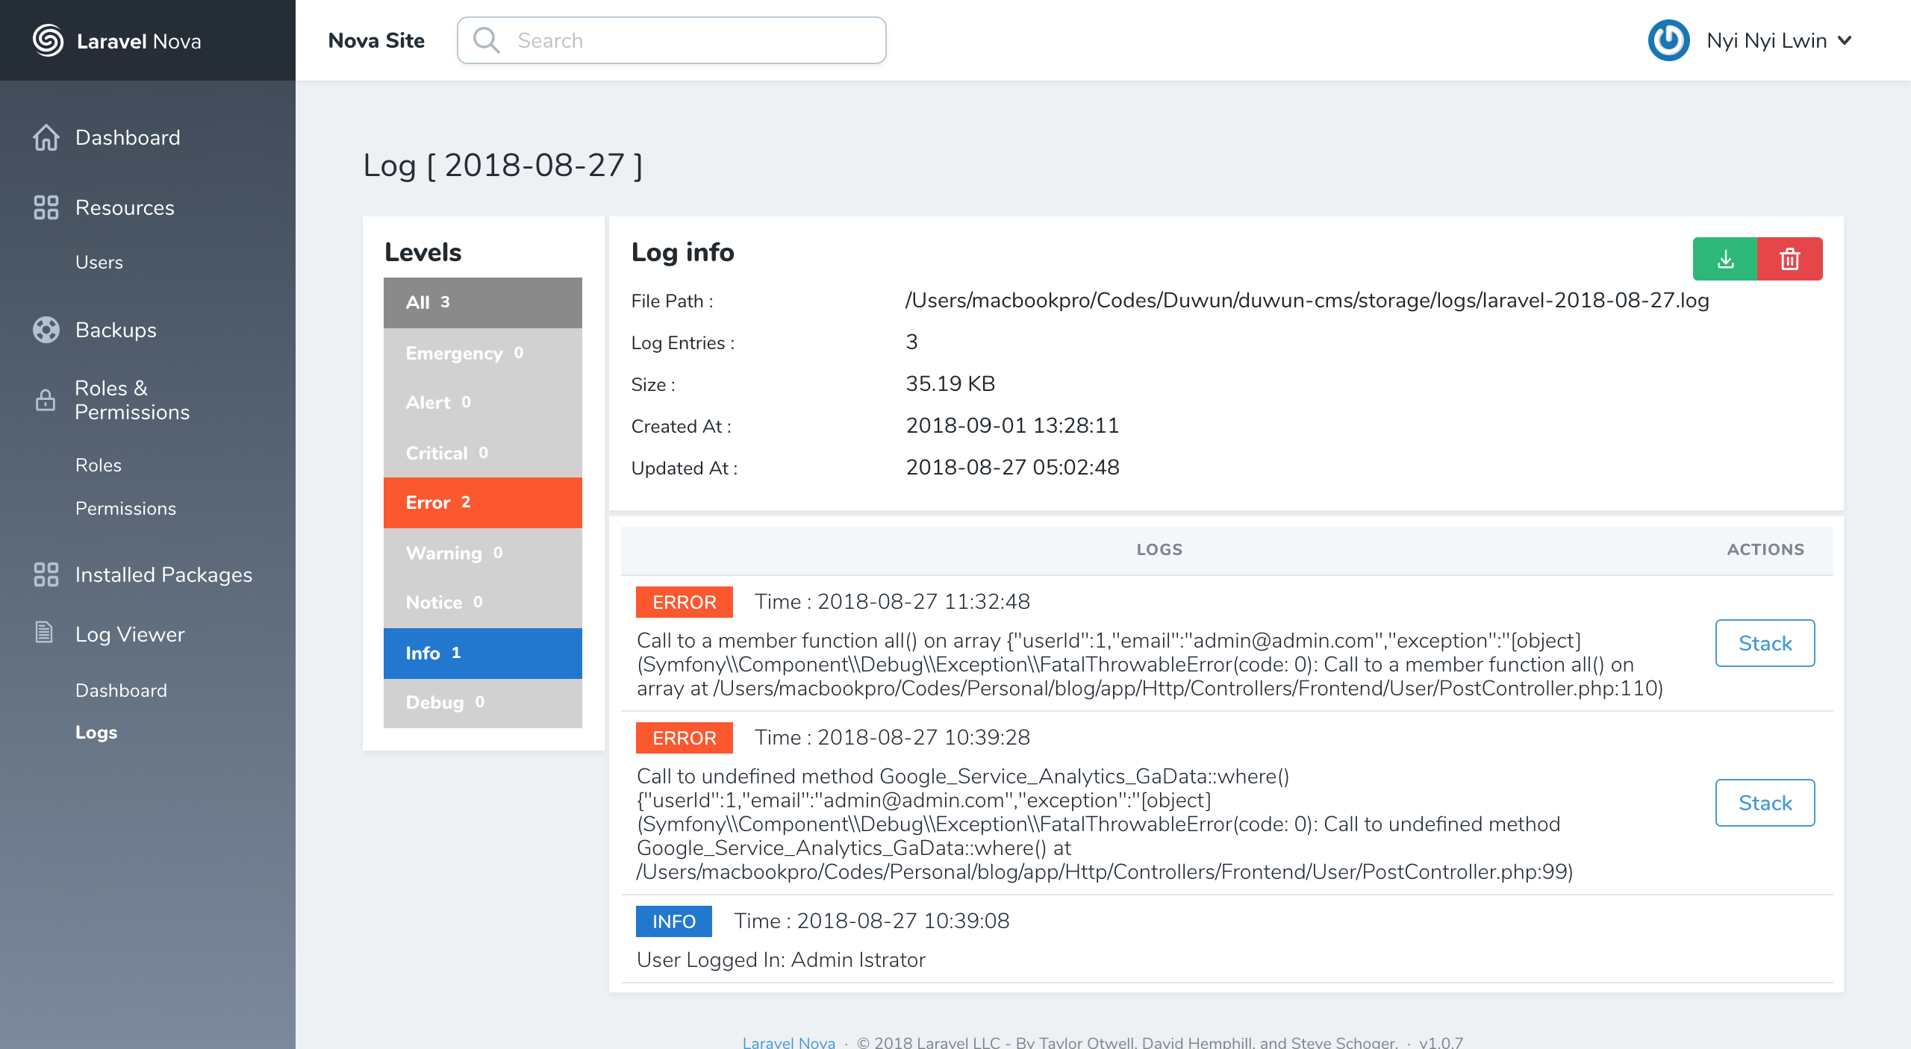Open Stack for the 11:32:48 error
The height and width of the screenshot is (1049, 1911).
(x=1765, y=643)
